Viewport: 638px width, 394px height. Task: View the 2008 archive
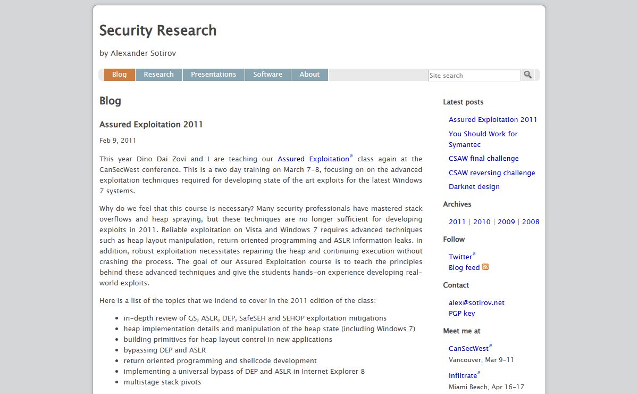[x=531, y=222]
